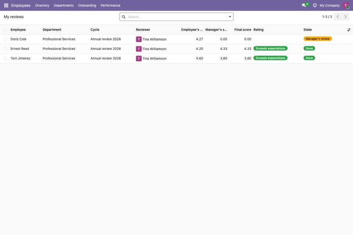Open the Performance menu
Viewport: 353px width, 235px height.
tap(110, 6)
